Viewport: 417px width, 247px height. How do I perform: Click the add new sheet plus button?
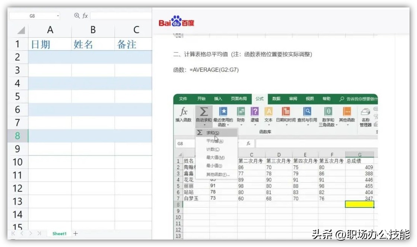pyautogui.click(x=75, y=234)
